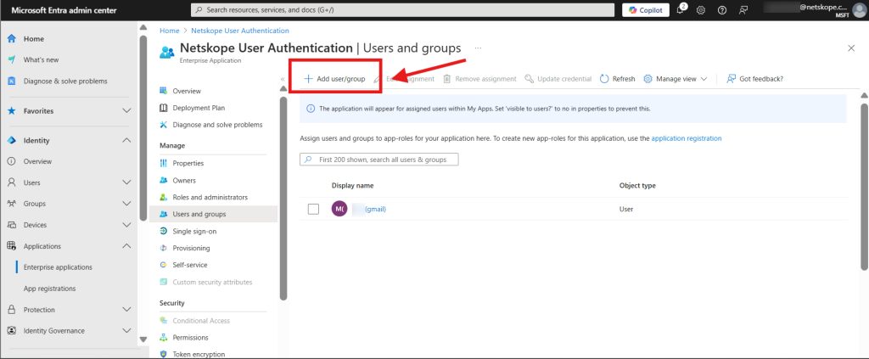Image resolution: width=869 pixels, height=359 pixels.
Task: Click Got feedback? button
Action: coord(754,79)
